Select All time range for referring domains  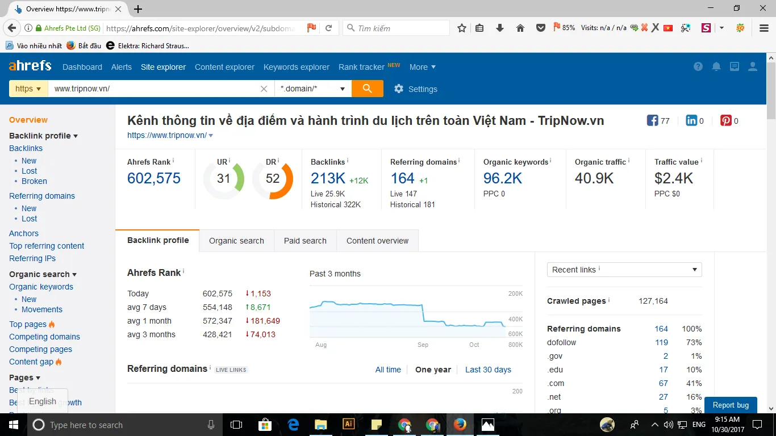[x=388, y=370]
